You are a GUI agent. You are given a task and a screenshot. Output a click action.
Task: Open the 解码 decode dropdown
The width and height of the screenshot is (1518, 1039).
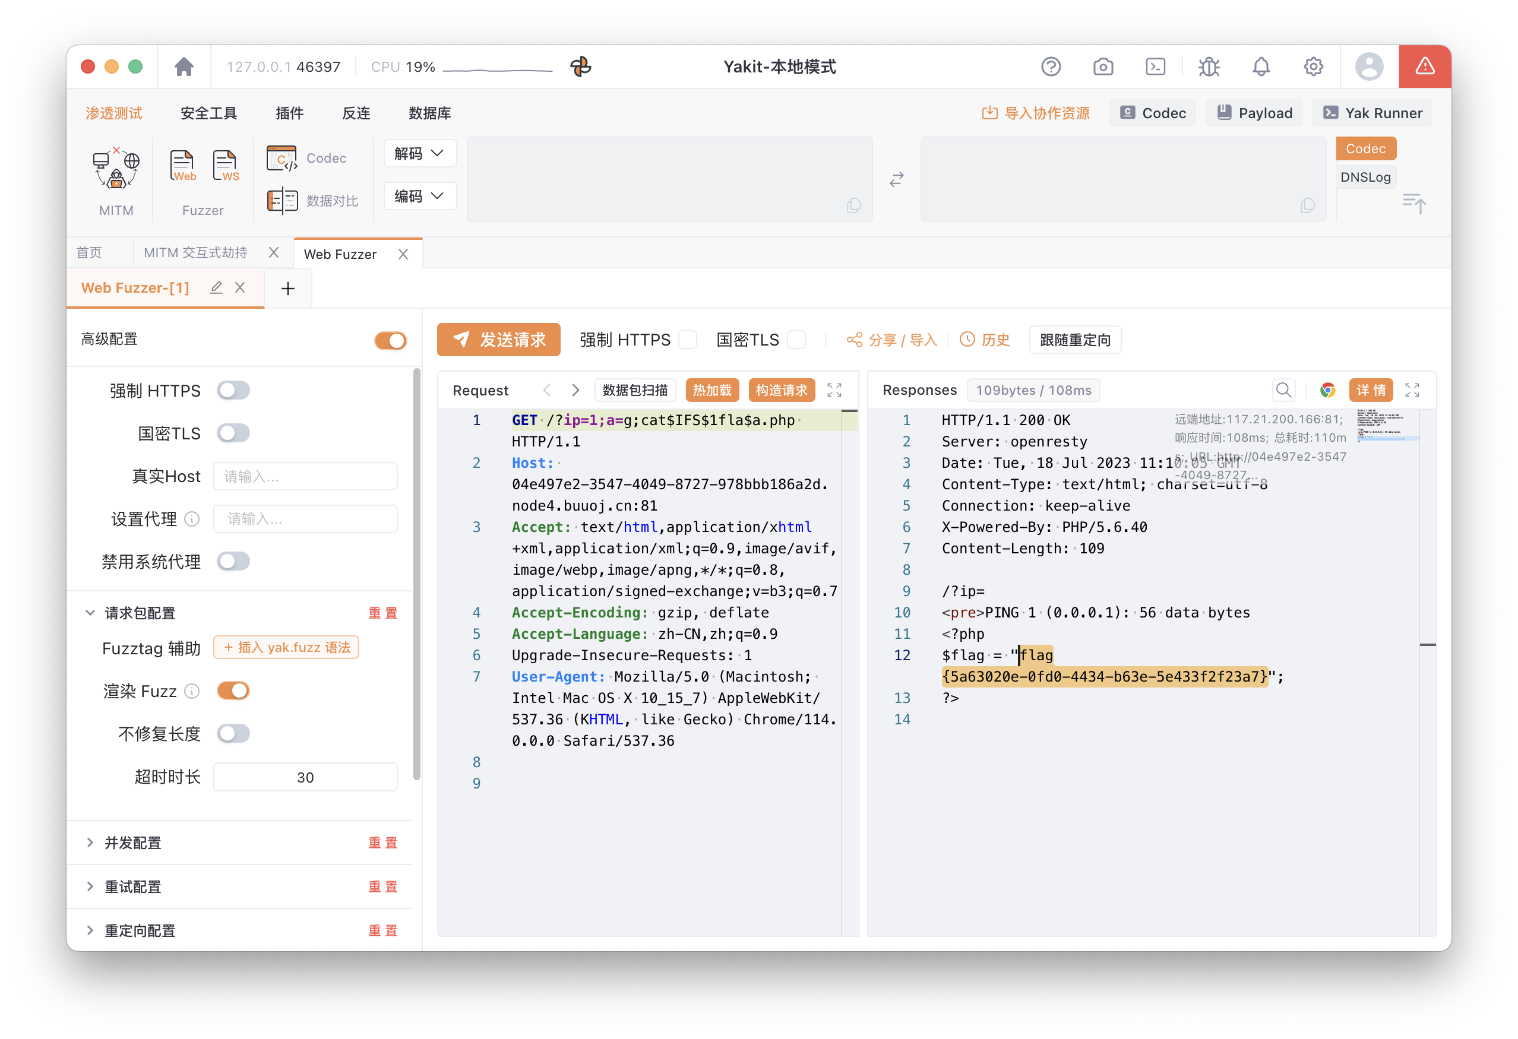(x=419, y=153)
